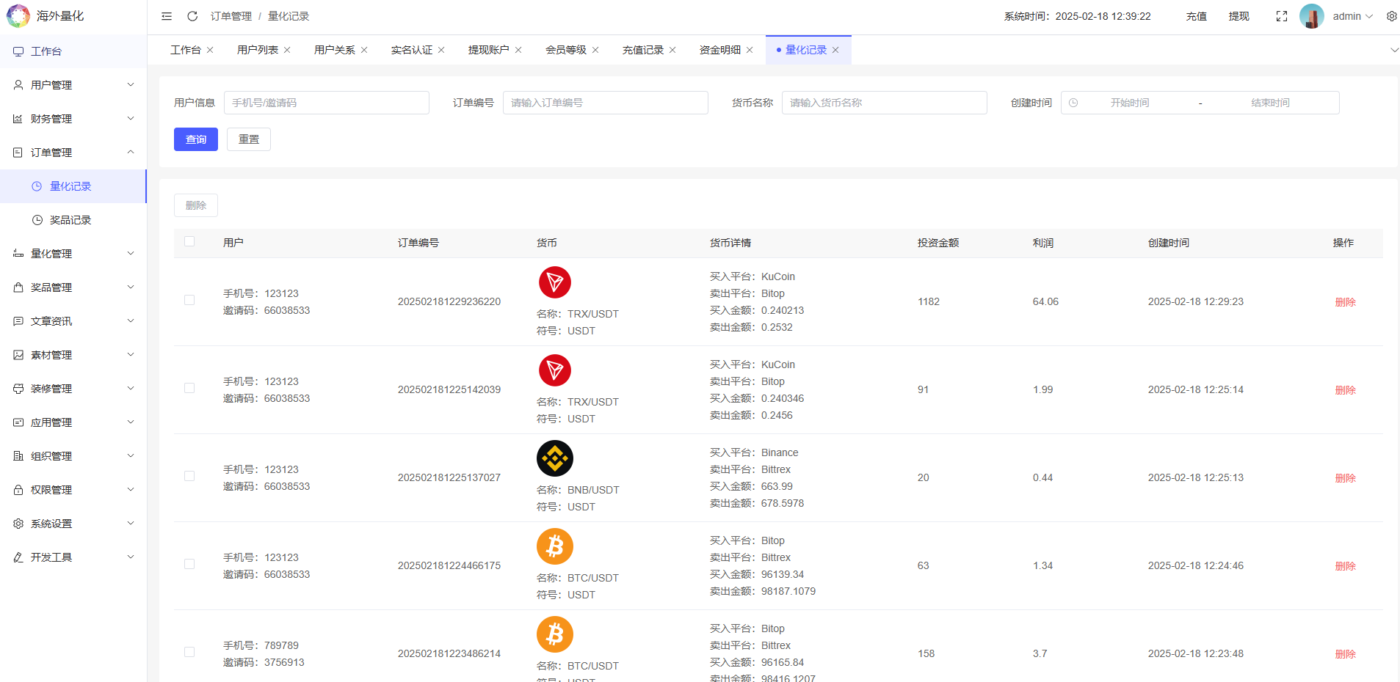Screen dimensions: 1400x682
Task: Click the 奖品记录 clock icon in sidebar
Action: (x=37, y=219)
